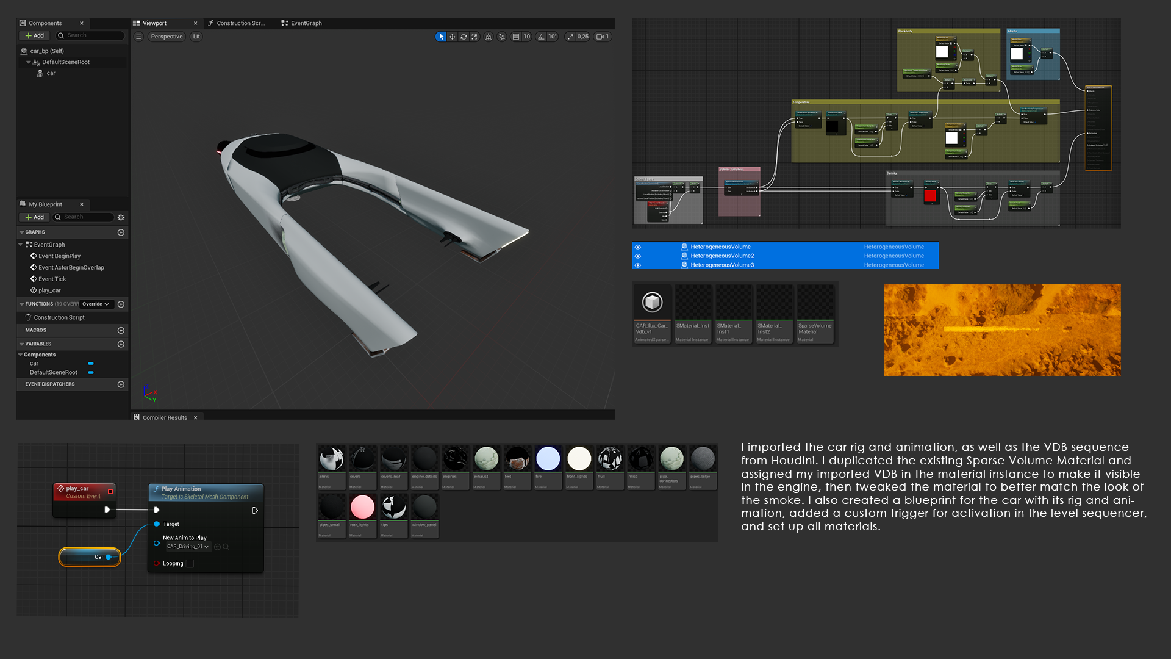1171x659 pixels.
Task: Click the add new graph plus icon
Action: click(121, 232)
